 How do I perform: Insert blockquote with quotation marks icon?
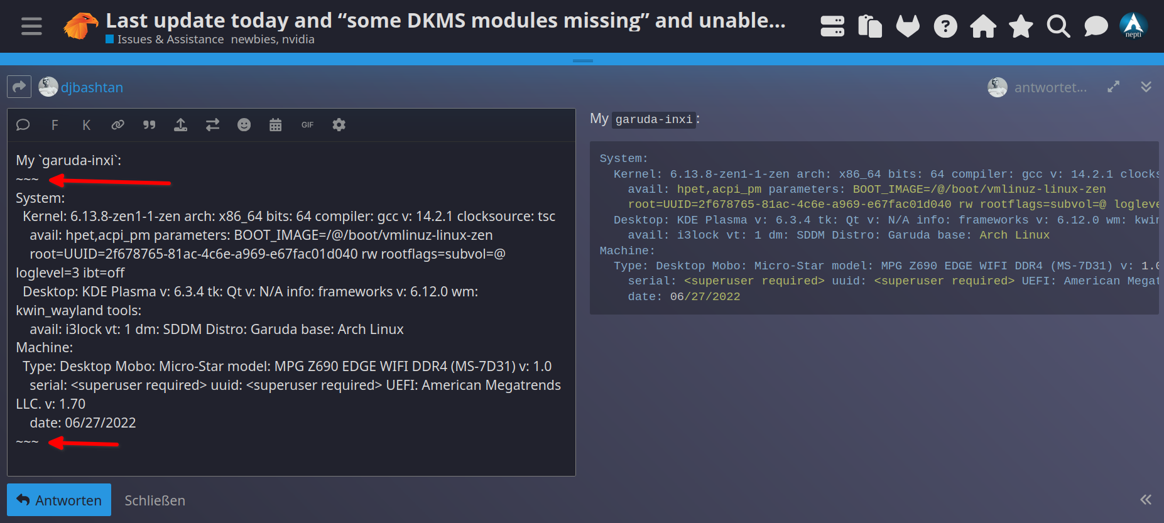149,125
